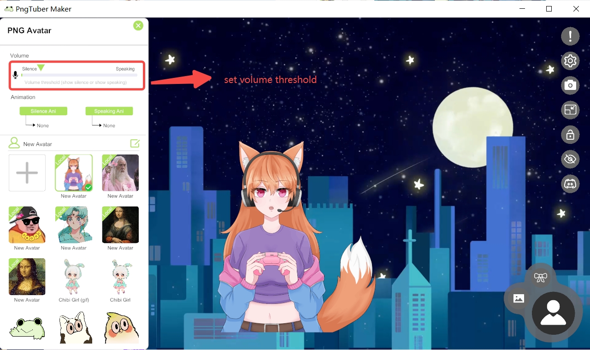Viewport: 590px width, 350px height.
Task: Click the microphone icon beside volume bar
Action: click(16, 75)
